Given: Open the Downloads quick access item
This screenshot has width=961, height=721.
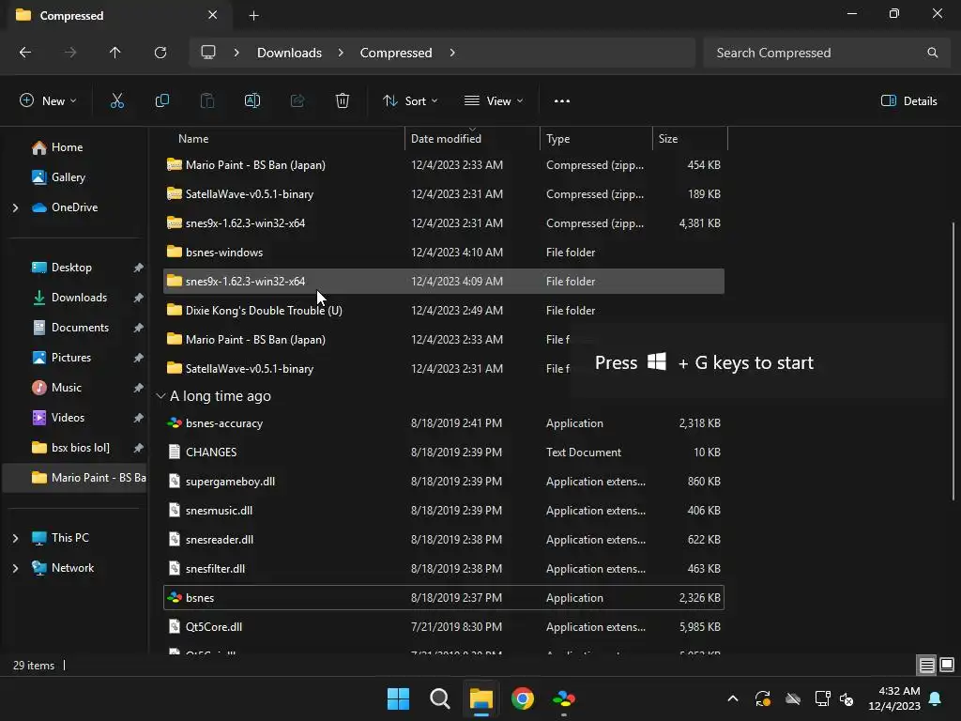Looking at the screenshot, I should [74, 298].
